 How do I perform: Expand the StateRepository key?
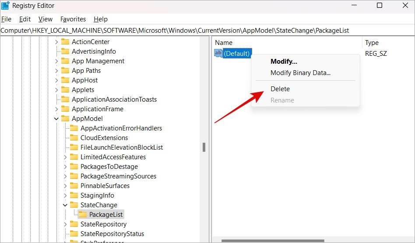pyautogui.click(x=65, y=224)
